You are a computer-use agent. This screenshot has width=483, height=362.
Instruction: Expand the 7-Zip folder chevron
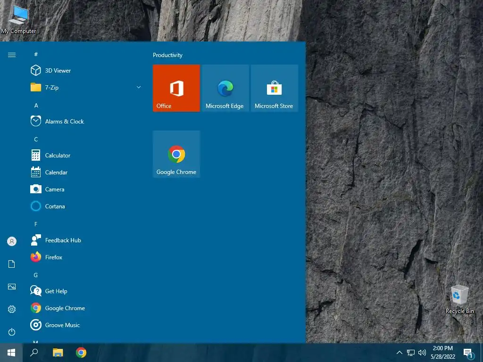click(139, 87)
